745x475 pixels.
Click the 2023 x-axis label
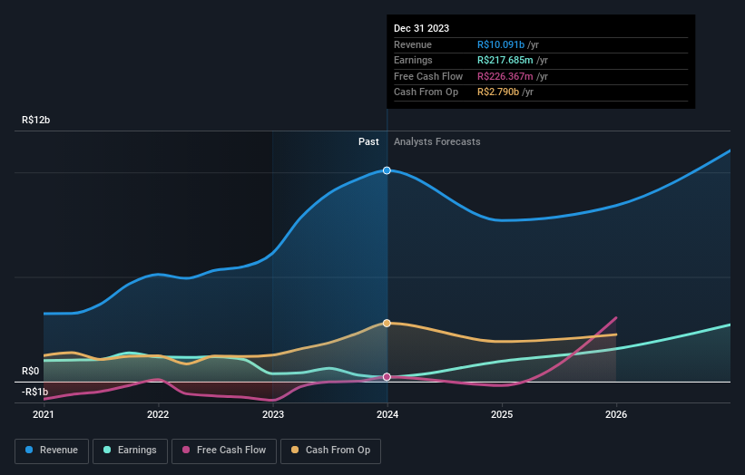(273, 414)
